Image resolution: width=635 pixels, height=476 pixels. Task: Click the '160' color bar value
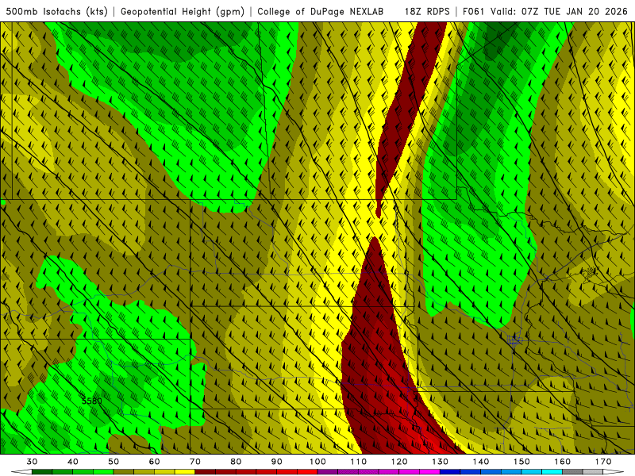click(x=563, y=462)
